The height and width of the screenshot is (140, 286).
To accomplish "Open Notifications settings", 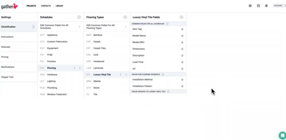I will click(19, 67).
